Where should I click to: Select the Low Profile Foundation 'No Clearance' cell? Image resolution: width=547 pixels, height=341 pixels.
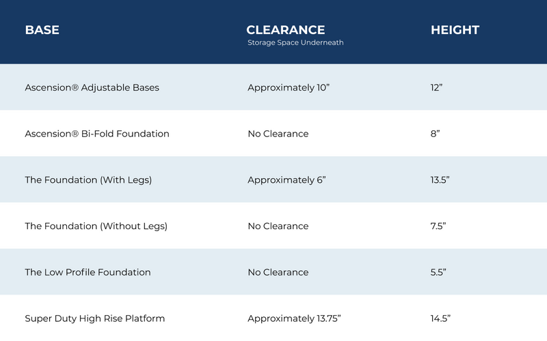[x=278, y=272]
